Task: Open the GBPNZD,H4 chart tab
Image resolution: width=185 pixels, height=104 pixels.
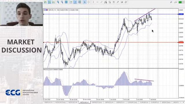Action: (x=109, y=102)
